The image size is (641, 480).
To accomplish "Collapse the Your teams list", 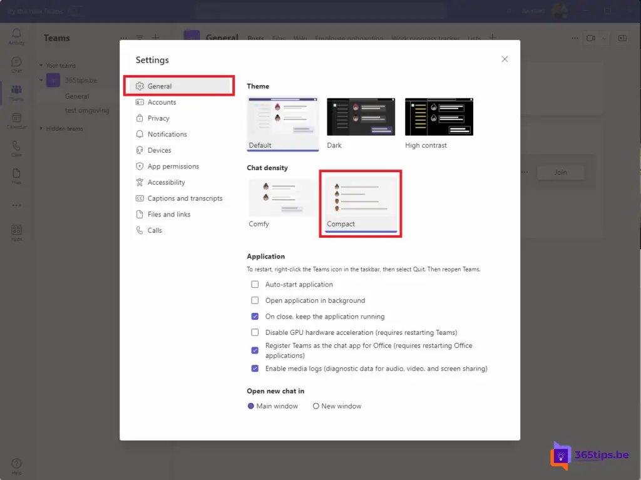I will 41,66.
